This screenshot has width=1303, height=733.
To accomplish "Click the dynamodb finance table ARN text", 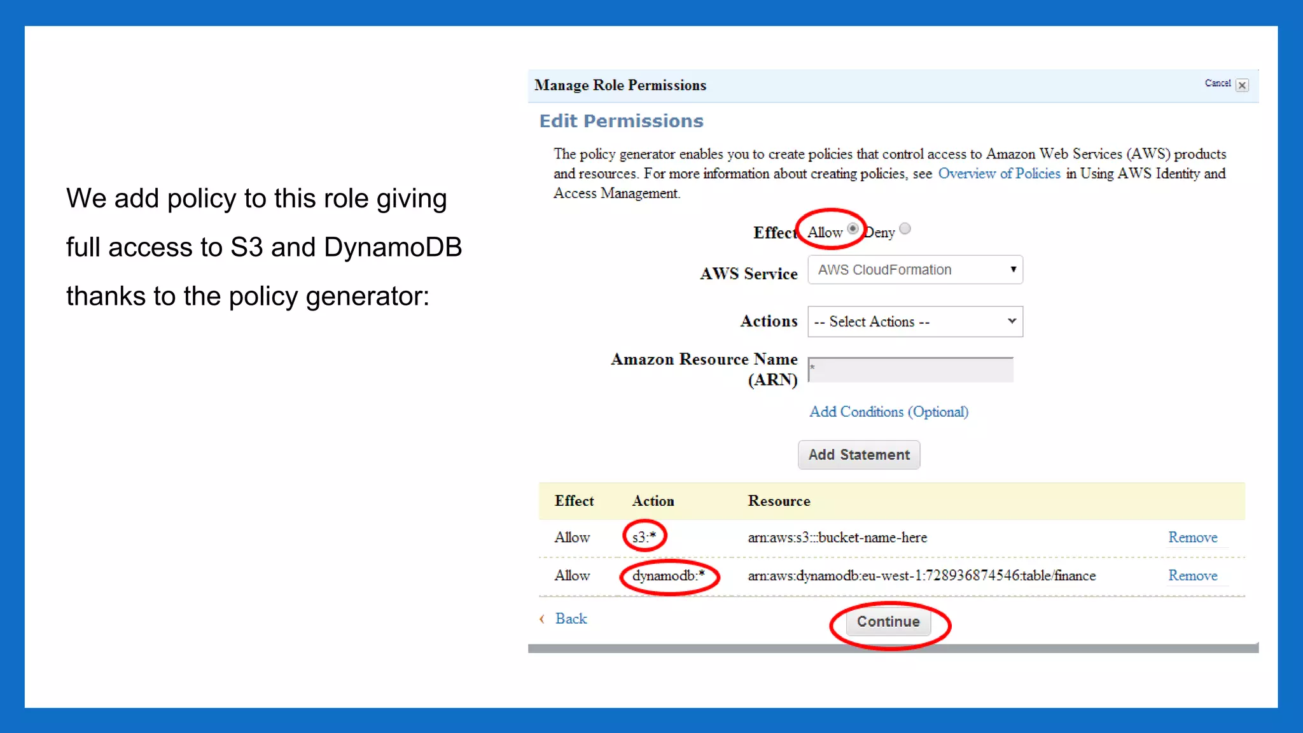I will [922, 576].
